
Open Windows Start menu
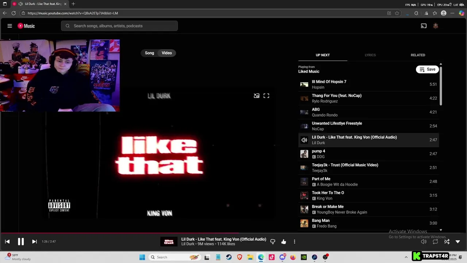142,257
